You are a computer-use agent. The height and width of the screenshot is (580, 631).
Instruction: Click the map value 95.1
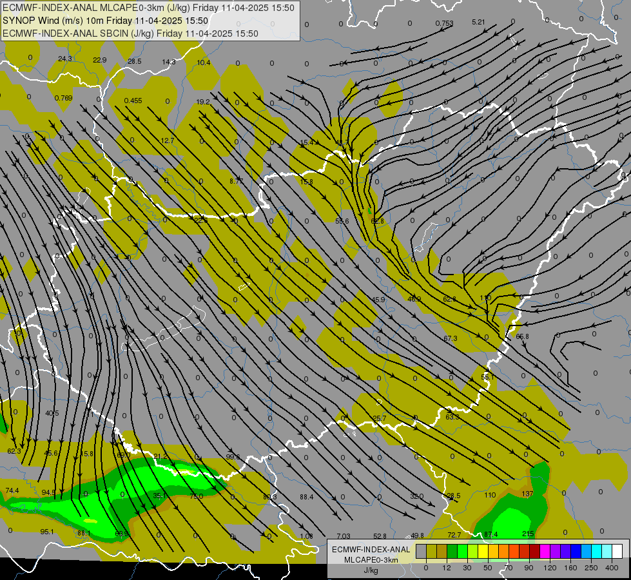[x=47, y=532]
